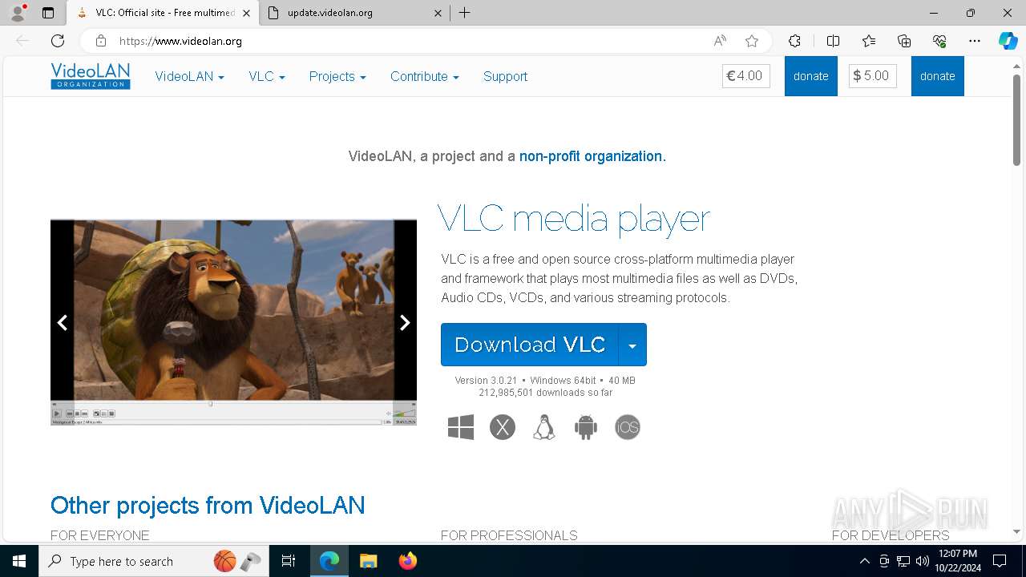View site information lock icon
Viewport: 1026px width, 577px height.
pyautogui.click(x=101, y=41)
